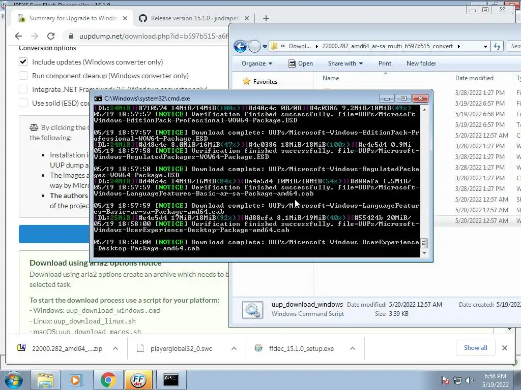Open Share with dropdown in Explorer
This screenshot has height=390, width=521.
tap(345, 63)
